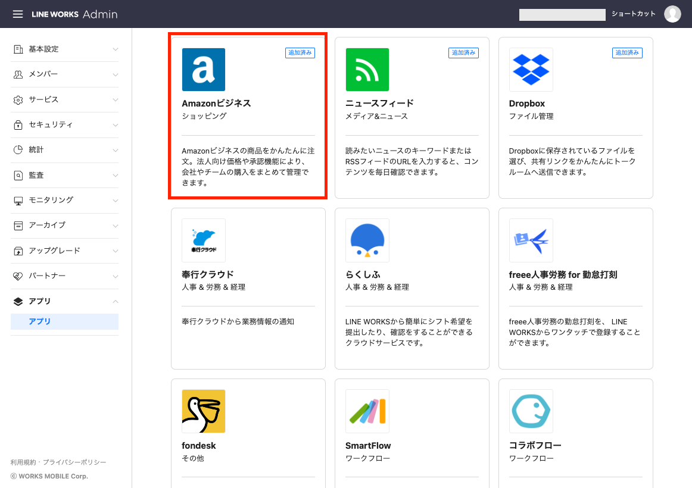Click the 追加済み badge on Dropbox card

[x=627, y=53]
